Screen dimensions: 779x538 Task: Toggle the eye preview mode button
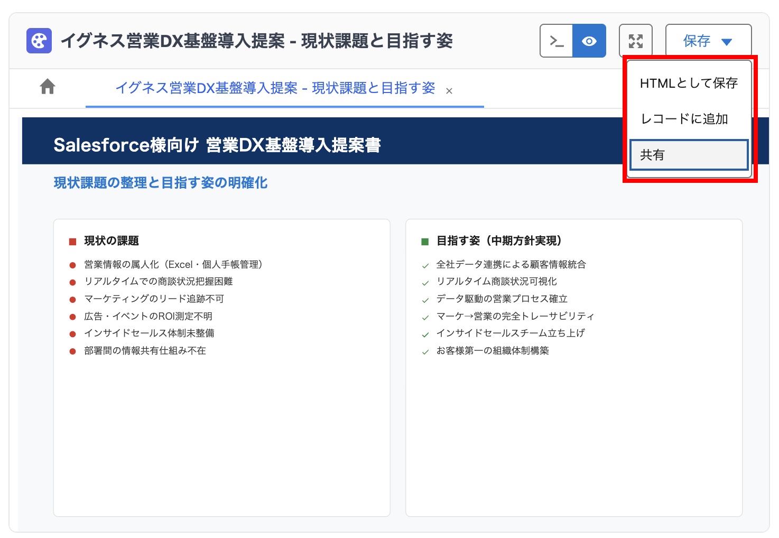pyautogui.click(x=589, y=41)
